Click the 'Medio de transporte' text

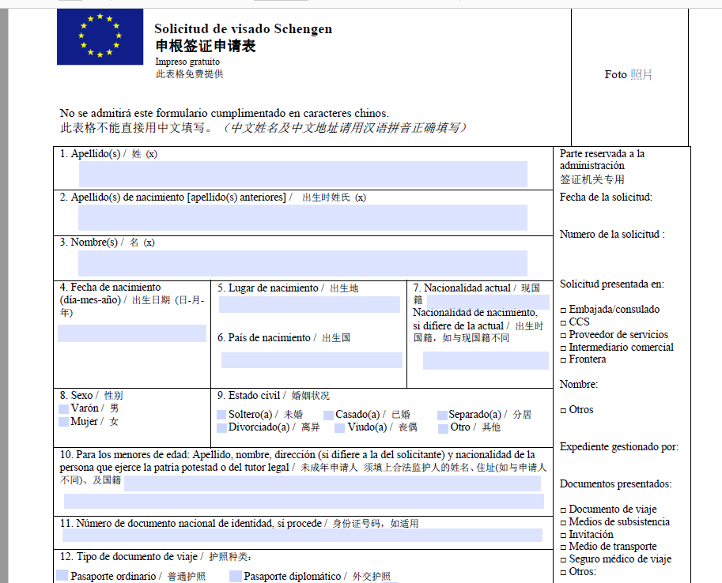[613, 547]
